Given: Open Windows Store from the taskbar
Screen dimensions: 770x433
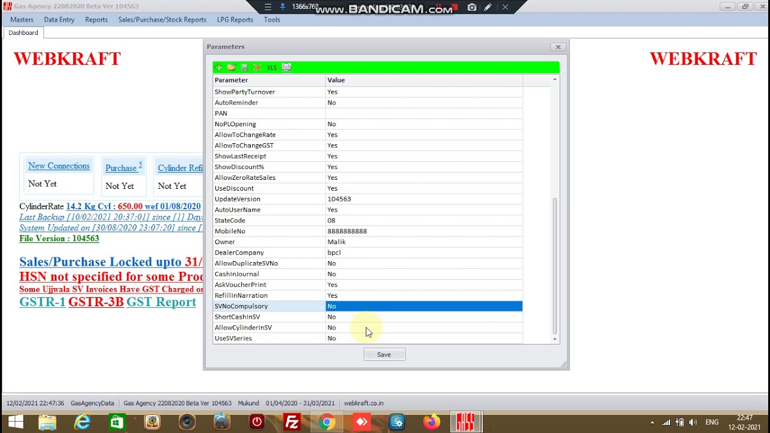Looking at the screenshot, I should click(x=117, y=422).
